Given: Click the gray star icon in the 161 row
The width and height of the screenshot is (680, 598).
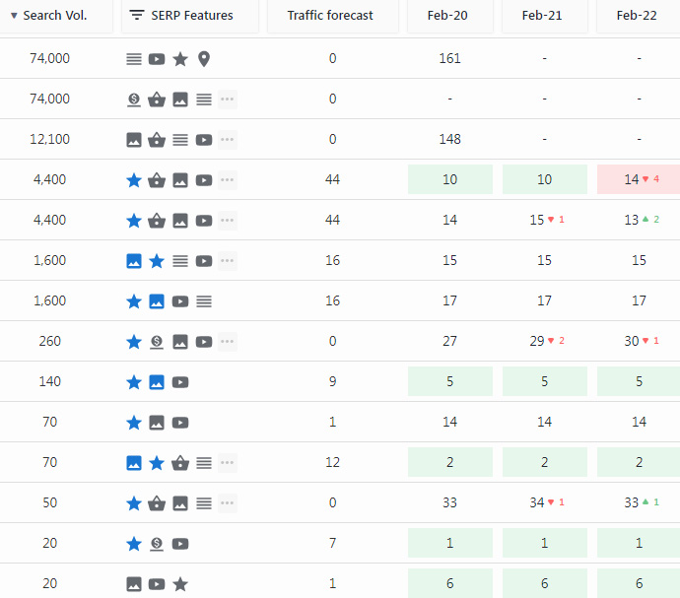Looking at the screenshot, I should 180,59.
